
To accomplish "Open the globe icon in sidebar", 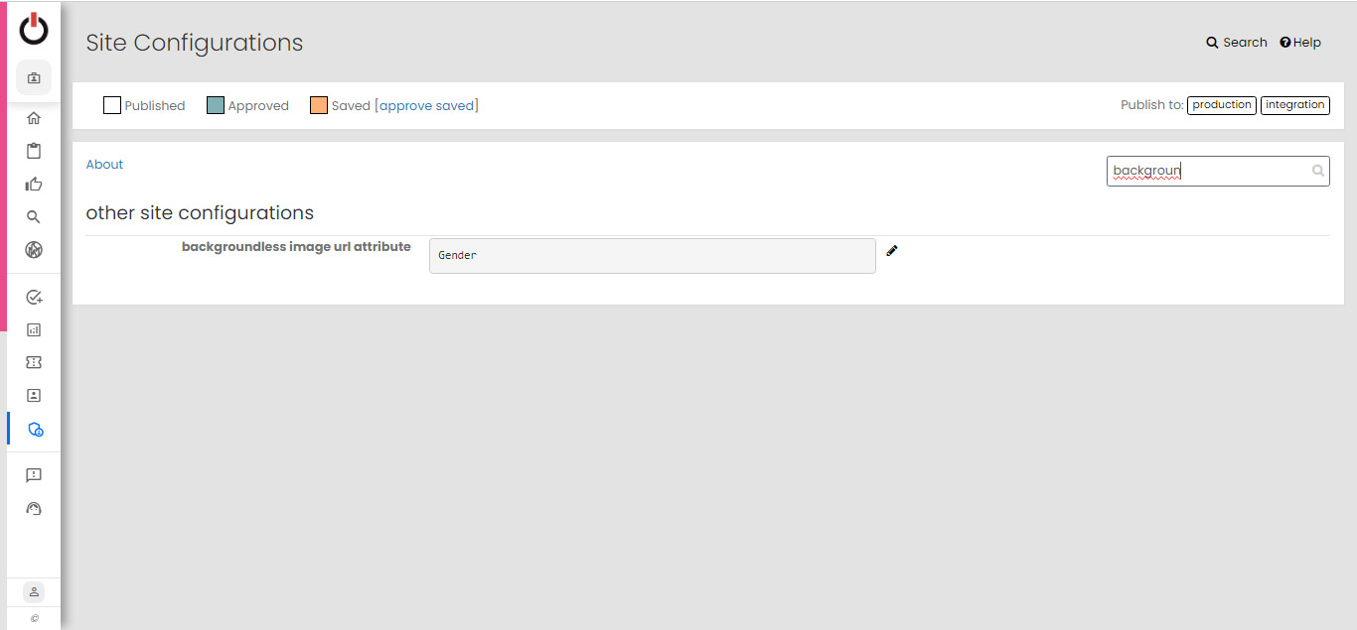I will coord(34,250).
